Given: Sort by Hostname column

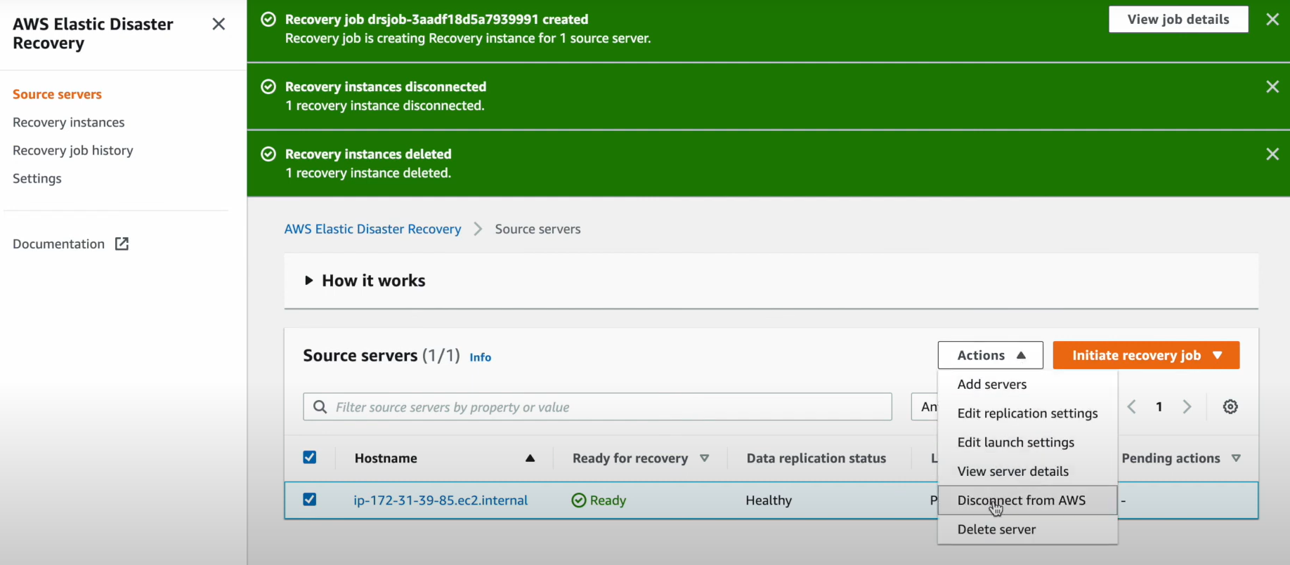Looking at the screenshot, I should pos(445,458).
